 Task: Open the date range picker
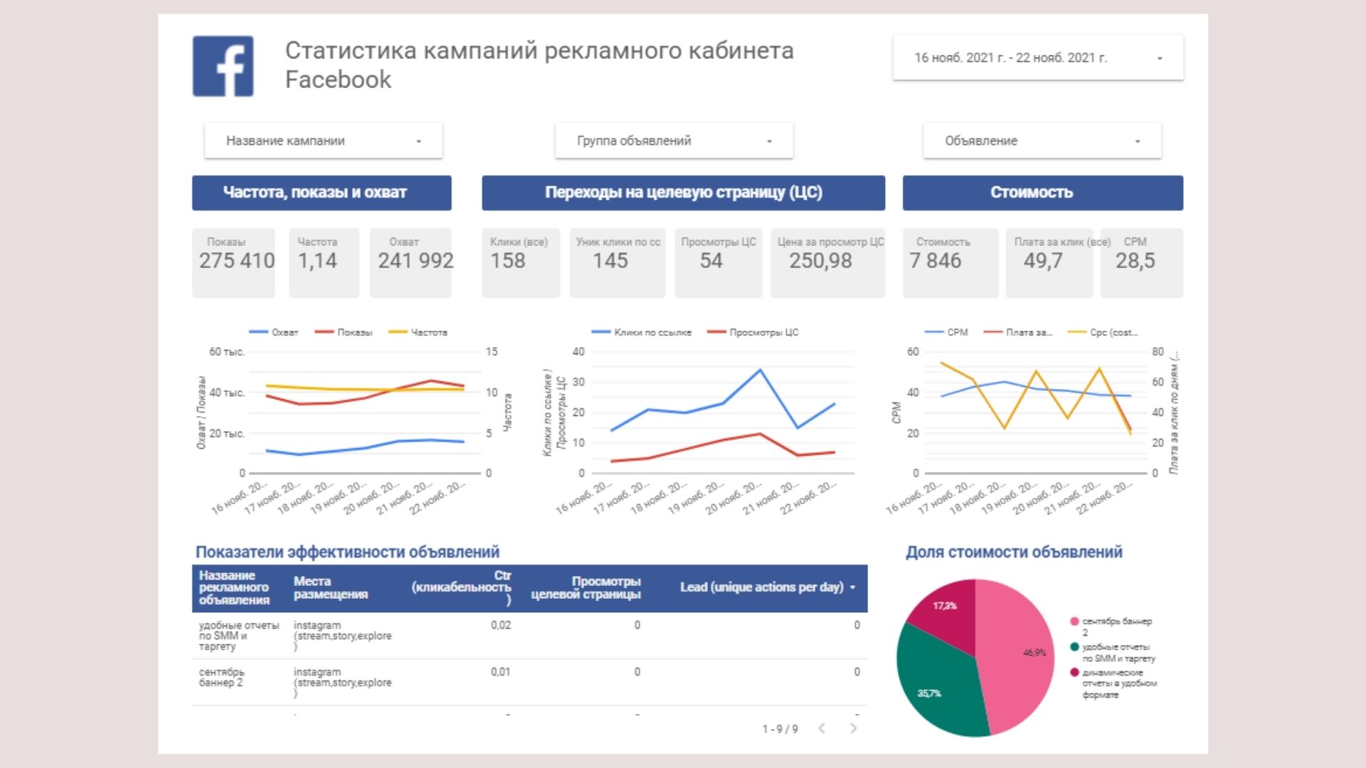(1038, 58)
